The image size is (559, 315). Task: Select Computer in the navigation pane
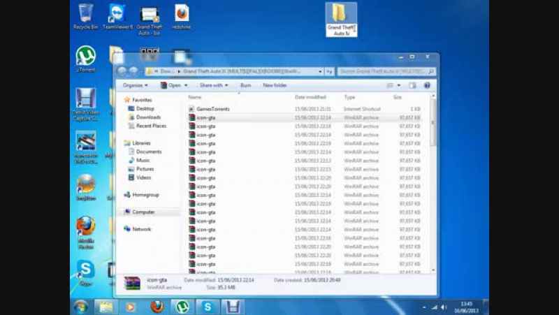click(x=139, y=212)
